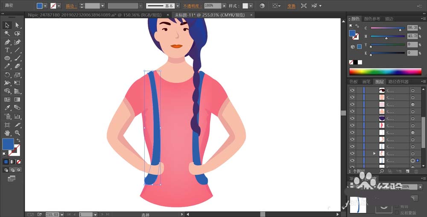This screenshot has width=427, height=217.
Task: Click the align options button in control bar
Action: [276, 6]
